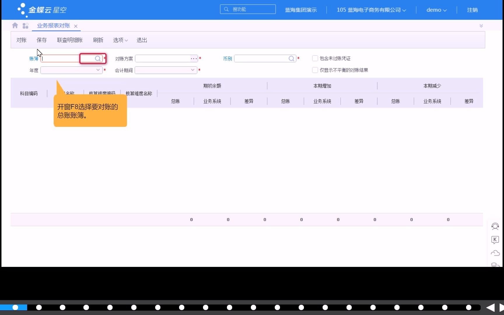Open the 对账方案 ellipsis picker
The image size is (504, 315).
point(194,59)
